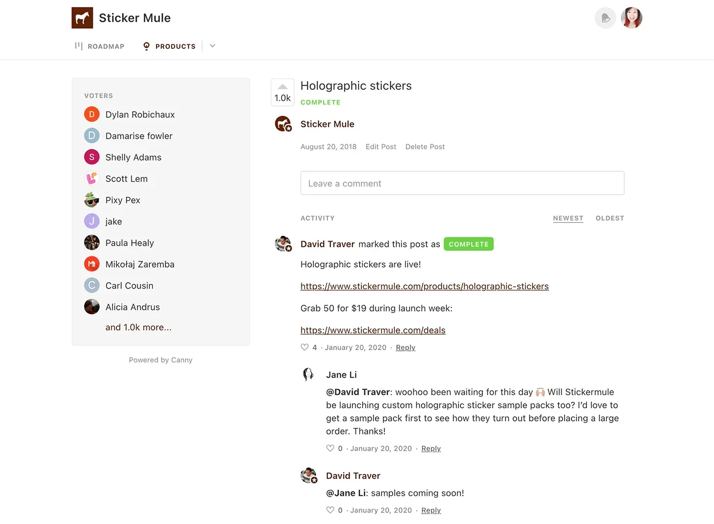Click Dylan Robichaux's voter avatar

point(92,115)
